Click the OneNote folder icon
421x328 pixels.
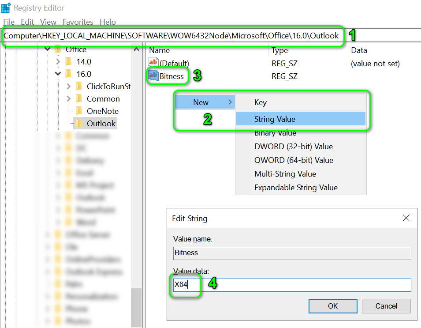coord(79,111)
